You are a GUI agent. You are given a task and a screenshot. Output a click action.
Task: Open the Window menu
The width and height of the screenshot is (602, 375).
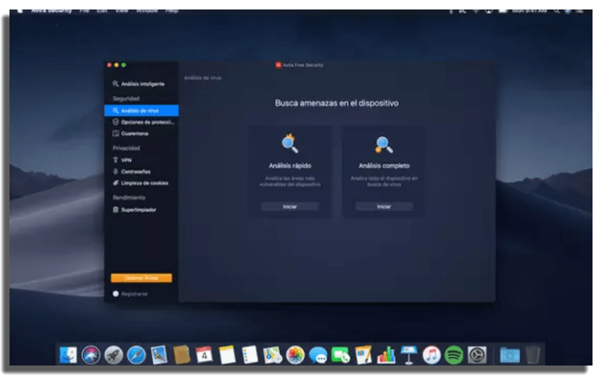pos(147,11)
